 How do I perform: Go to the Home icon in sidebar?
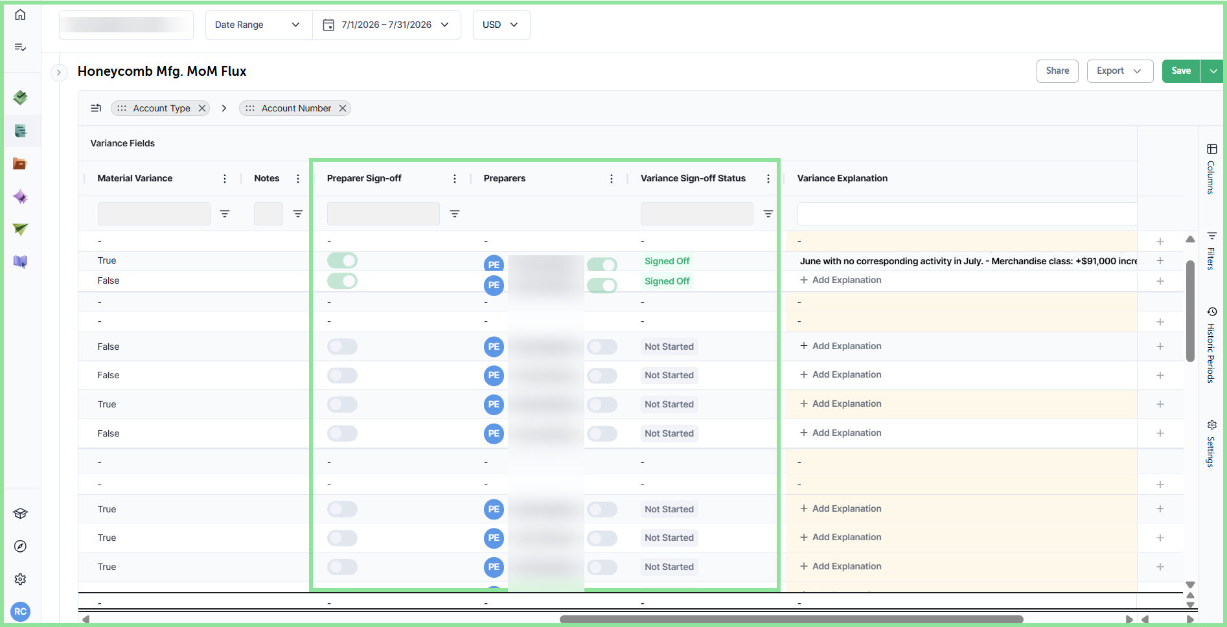20,14
